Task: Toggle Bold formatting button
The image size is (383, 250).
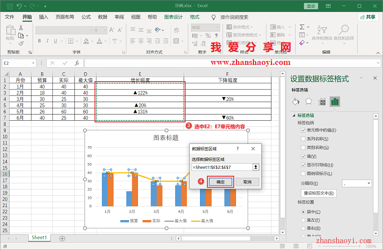Action: 39,41
